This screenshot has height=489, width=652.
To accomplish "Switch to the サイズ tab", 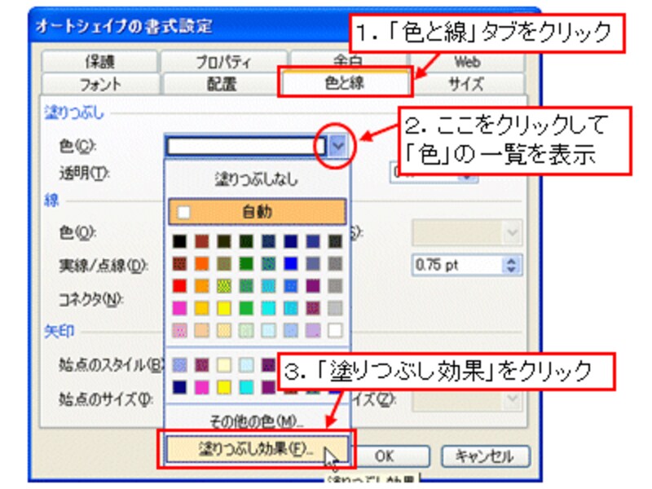I will (466, 85).
